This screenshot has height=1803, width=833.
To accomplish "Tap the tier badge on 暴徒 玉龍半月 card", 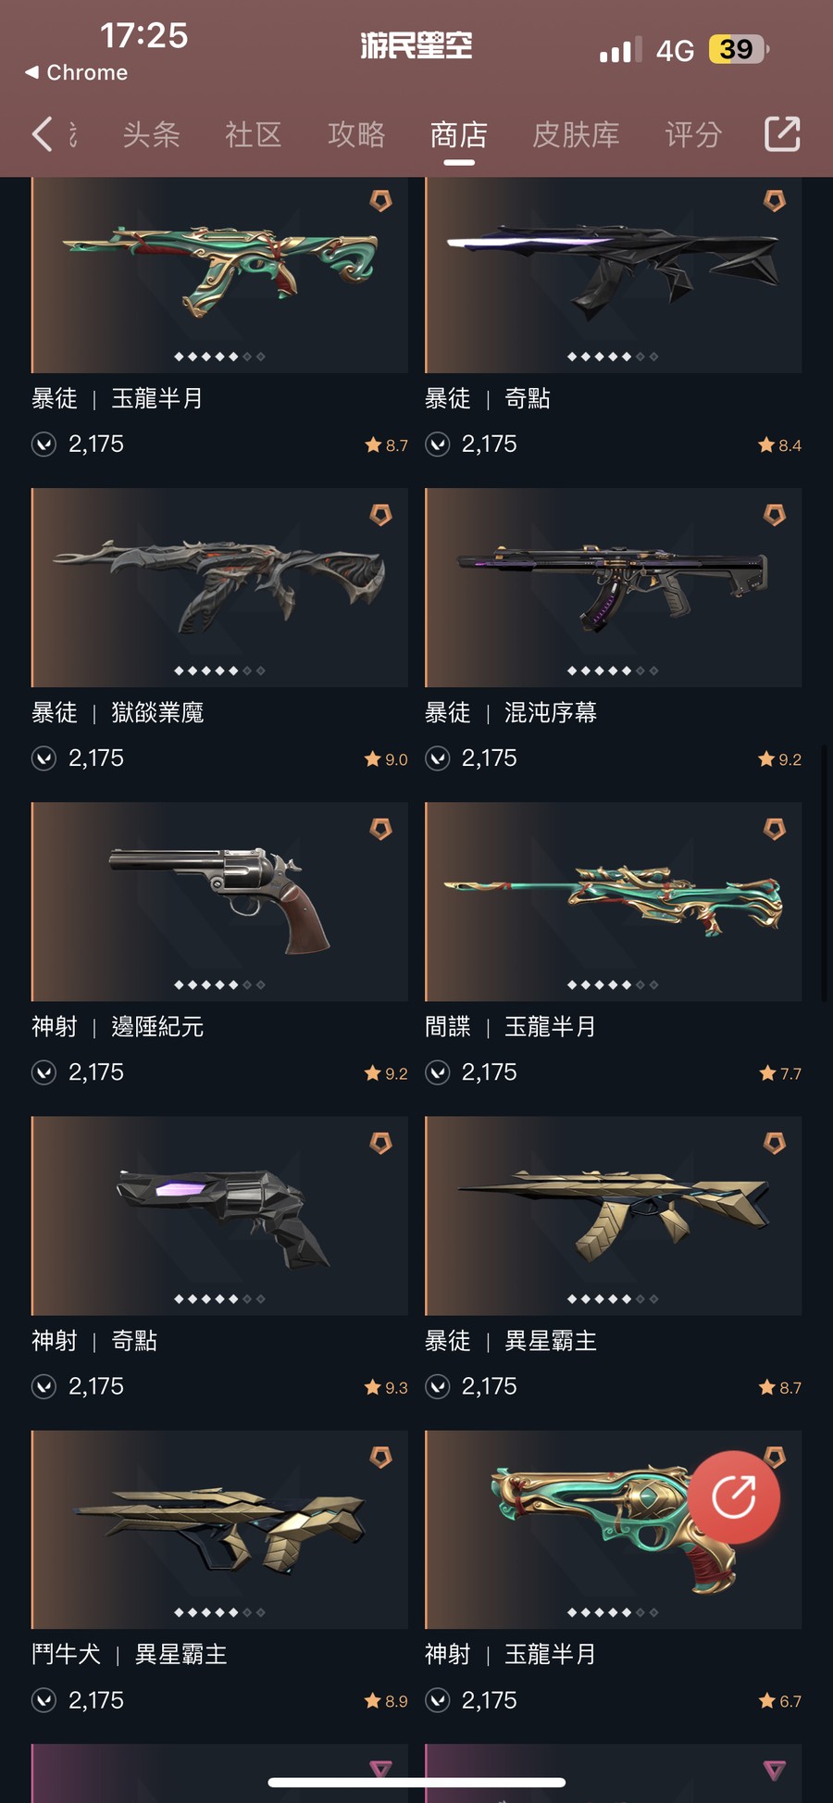I will (x=380, y=200).
